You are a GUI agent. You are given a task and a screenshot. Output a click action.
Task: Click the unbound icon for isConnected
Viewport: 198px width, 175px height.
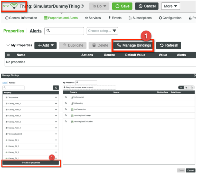click(66, 97)
